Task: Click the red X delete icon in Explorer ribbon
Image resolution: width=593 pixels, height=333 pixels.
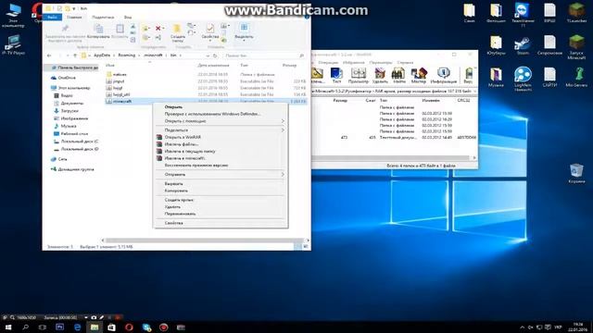Action: 158,29
